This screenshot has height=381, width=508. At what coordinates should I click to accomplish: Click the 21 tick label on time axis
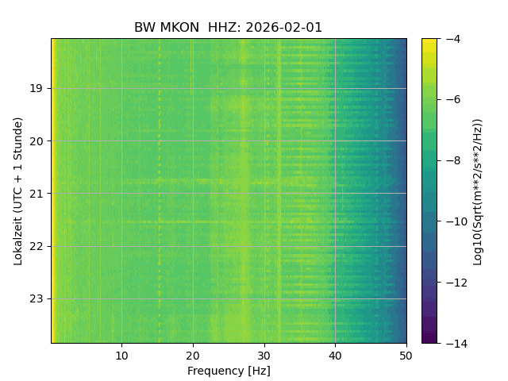pyautogui.click(x=36, y=194)
